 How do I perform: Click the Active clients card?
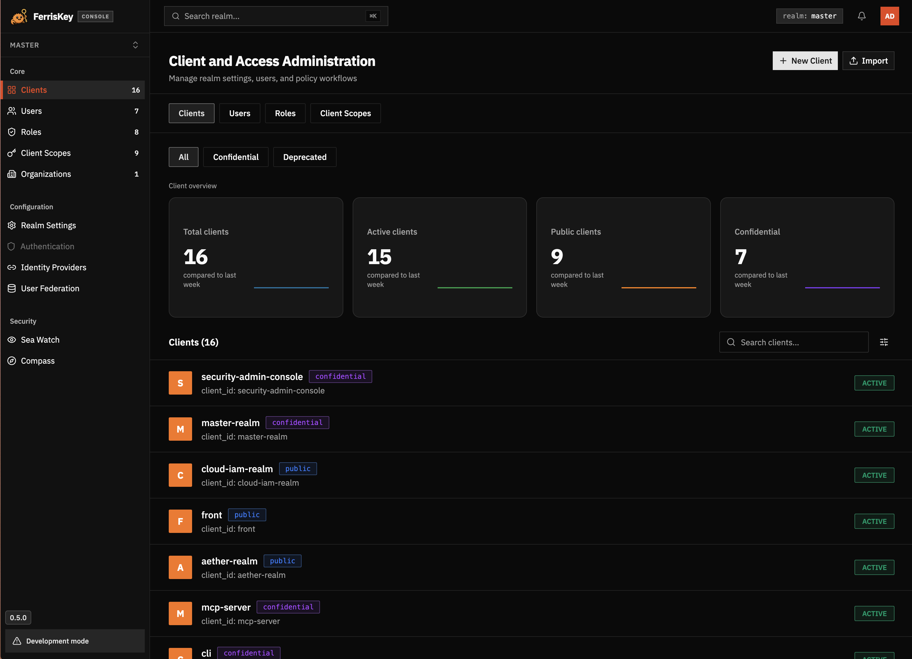(x=440, y=257)
